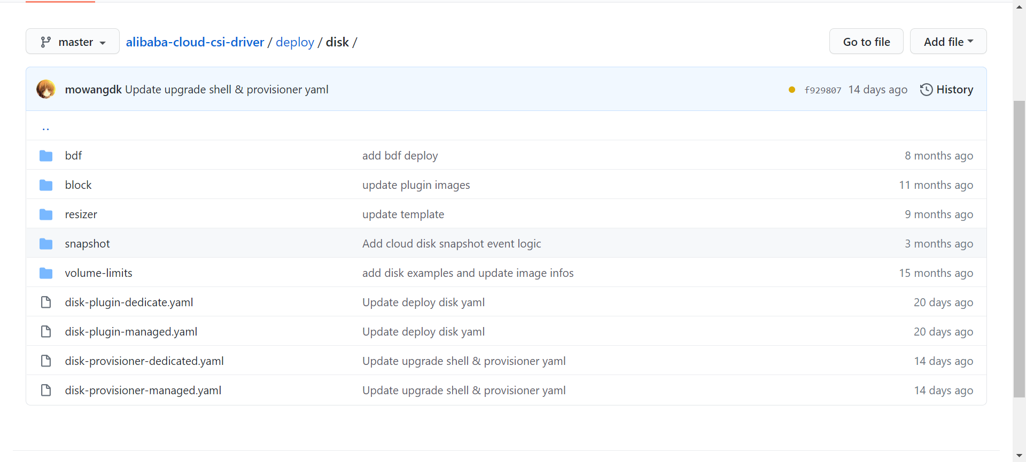Open the commit History

(946, 90)
